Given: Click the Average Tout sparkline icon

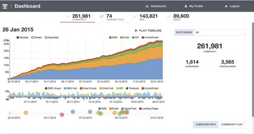Looking at the screenshot, I should 102,17.
